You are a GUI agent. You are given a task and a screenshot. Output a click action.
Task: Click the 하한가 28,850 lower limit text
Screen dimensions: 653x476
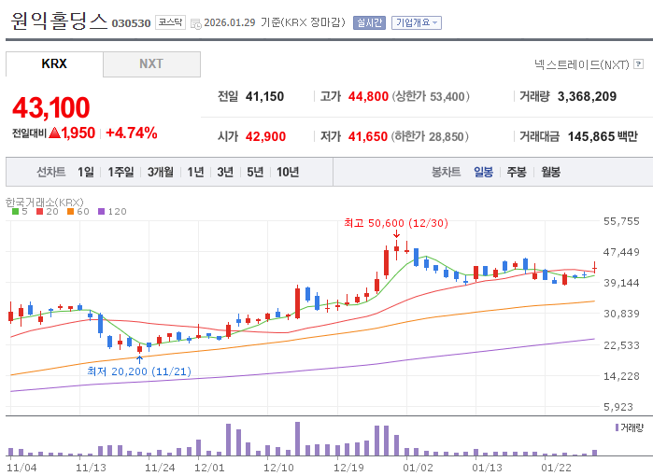[x=430, y=136]
